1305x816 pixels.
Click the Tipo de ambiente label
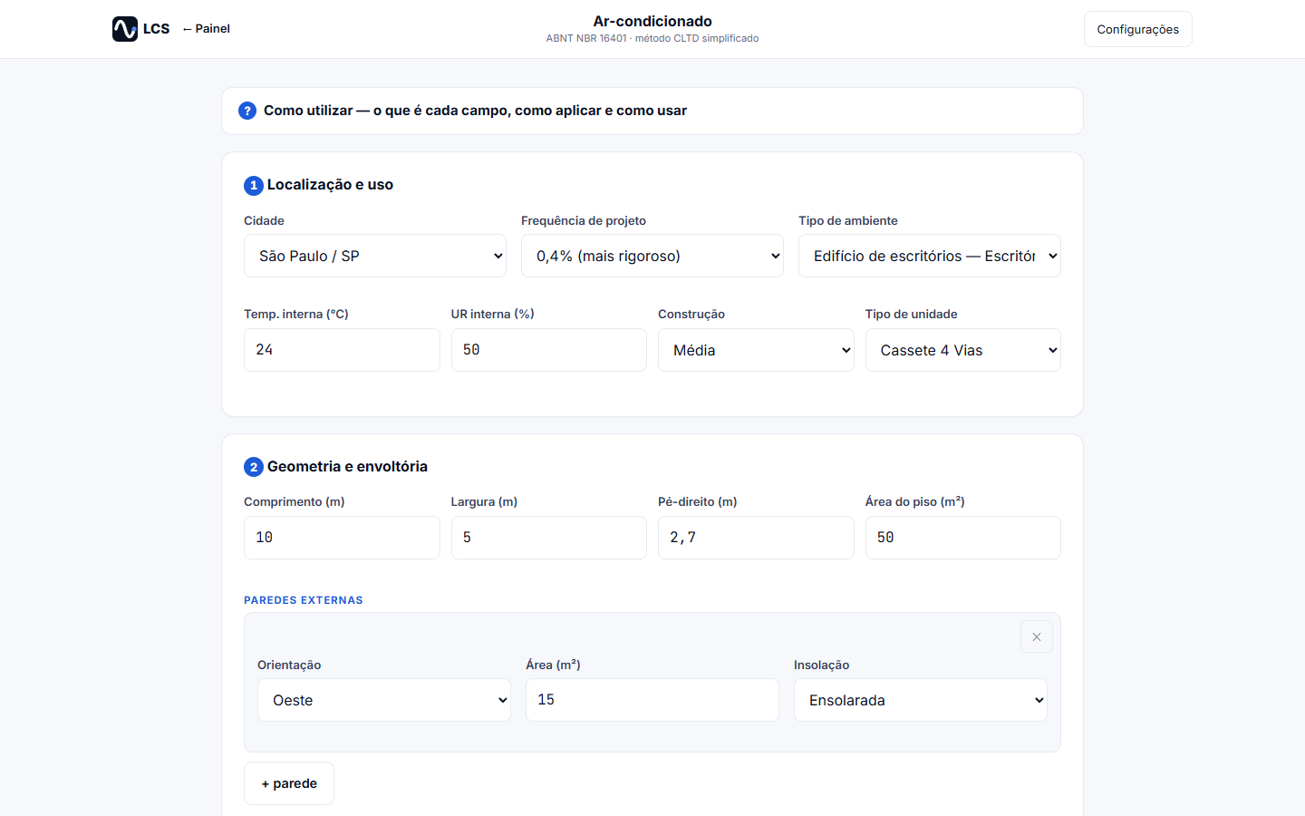[848, 220]
